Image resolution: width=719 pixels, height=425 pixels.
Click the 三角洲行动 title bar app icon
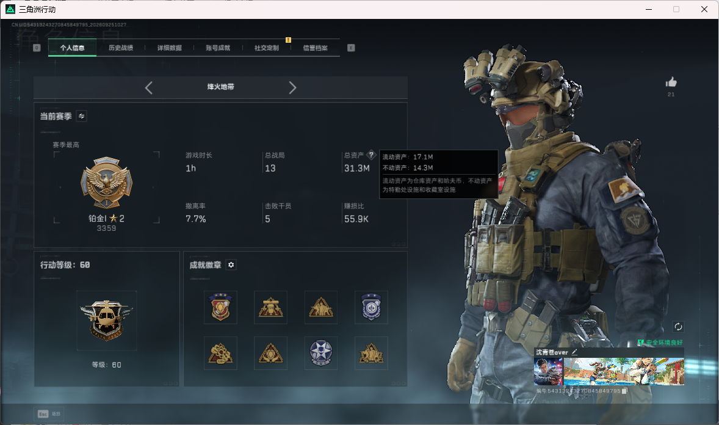(x=10, y=9)
